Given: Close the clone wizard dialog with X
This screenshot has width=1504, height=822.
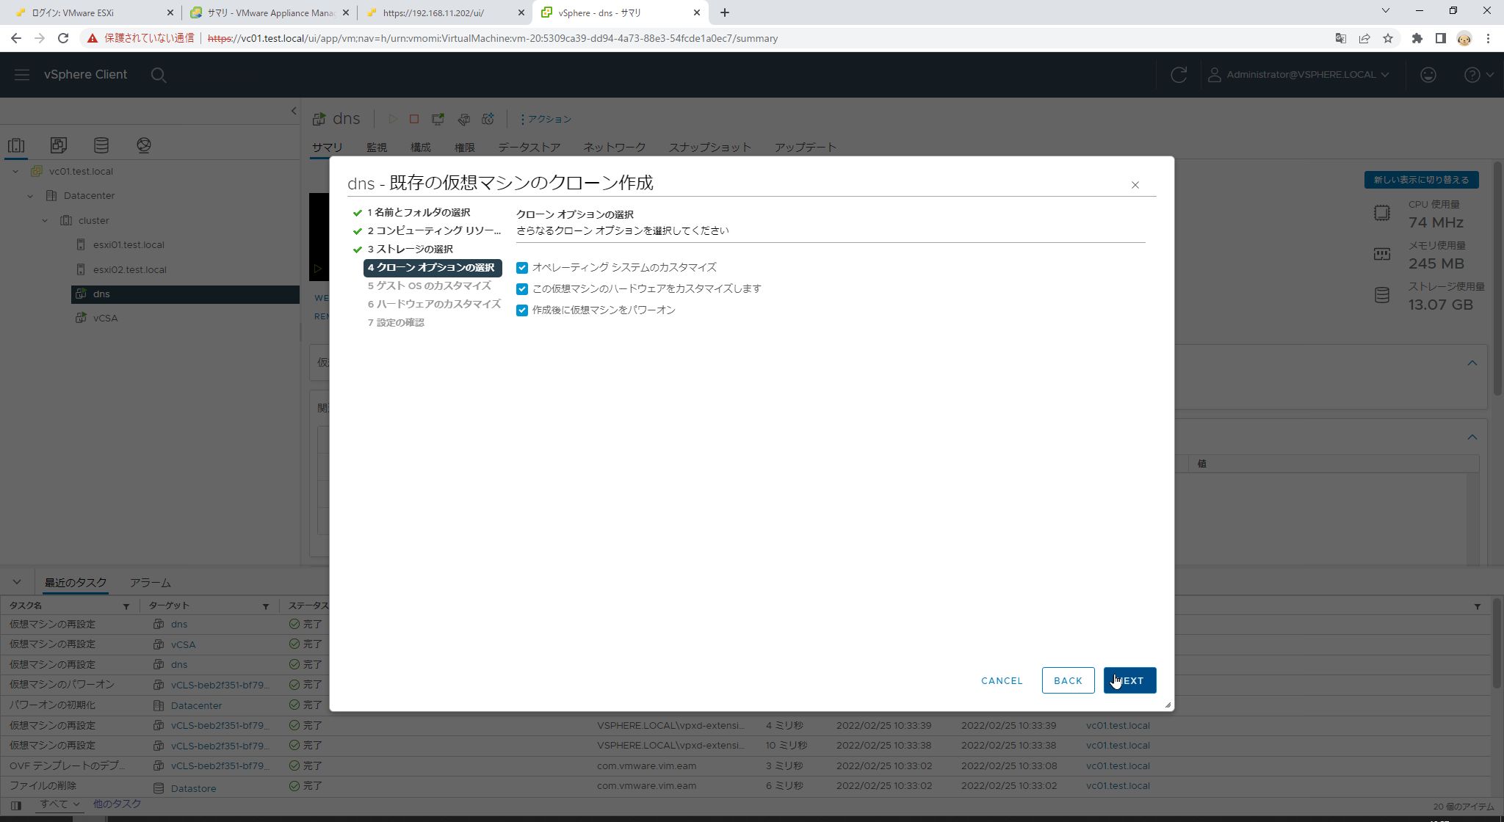Looking at the screenshot, I should click(x=1135, y=185).
